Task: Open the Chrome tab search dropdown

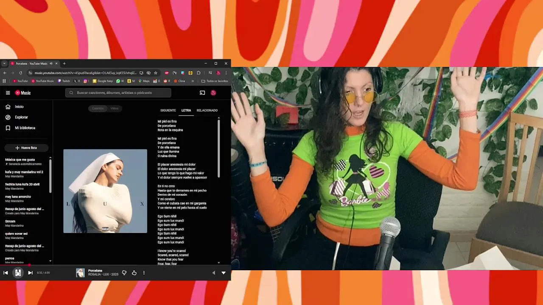Action: (x=4, y=64)
